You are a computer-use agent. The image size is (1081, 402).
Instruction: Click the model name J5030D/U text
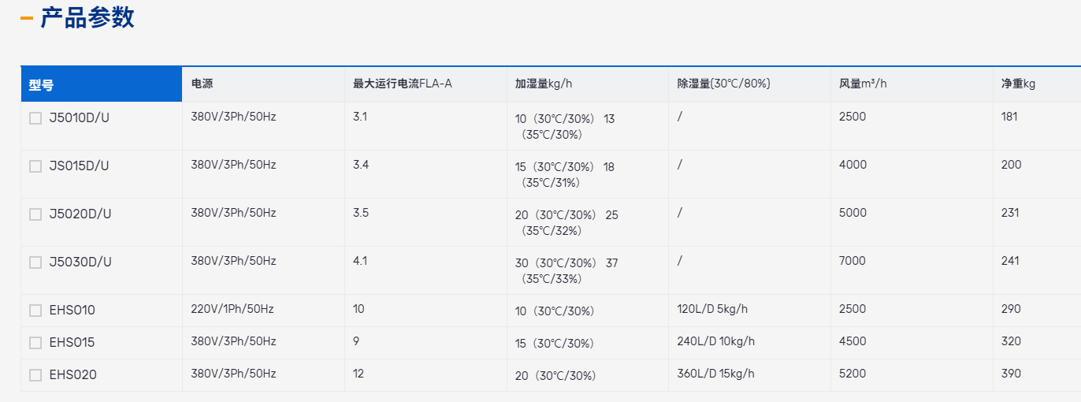[x=80, y=262]
